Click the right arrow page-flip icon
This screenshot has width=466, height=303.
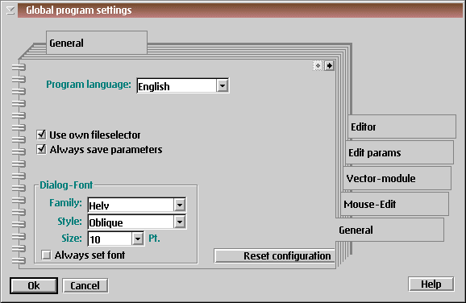(x=329, y=65)
